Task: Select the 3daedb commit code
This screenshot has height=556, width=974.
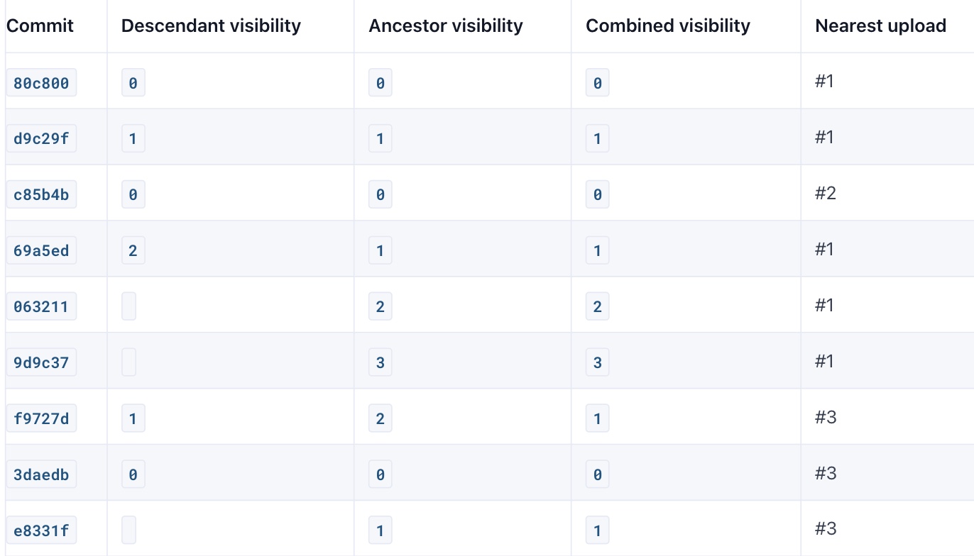Action: [x=41, y=474]
